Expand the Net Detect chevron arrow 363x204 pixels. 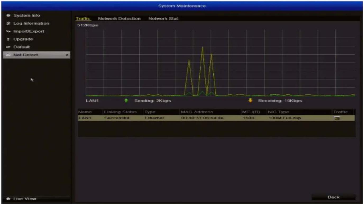coord(67,55)
